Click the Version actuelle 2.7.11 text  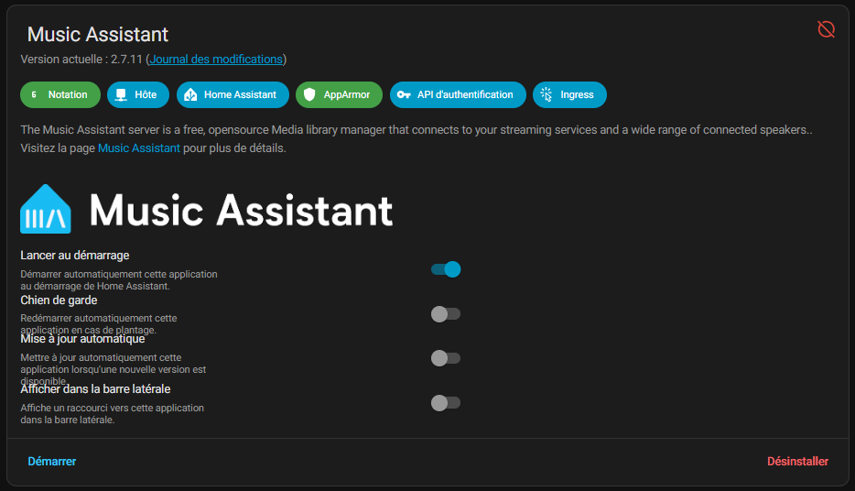click(81, 60)
